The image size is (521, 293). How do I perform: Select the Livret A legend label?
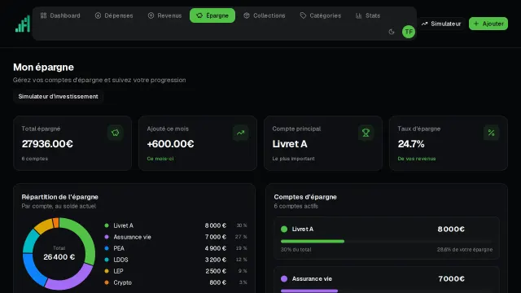click(123, 225)
